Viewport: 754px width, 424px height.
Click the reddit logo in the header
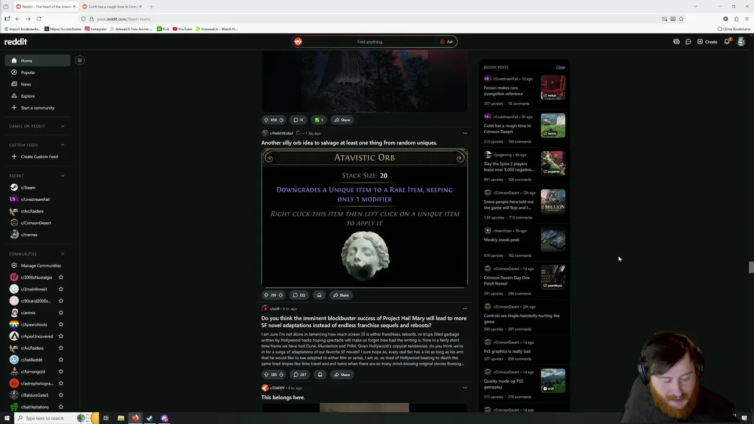point(16,42)
